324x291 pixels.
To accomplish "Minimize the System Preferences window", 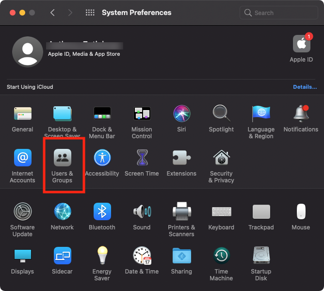I will [x=22, y=13].
